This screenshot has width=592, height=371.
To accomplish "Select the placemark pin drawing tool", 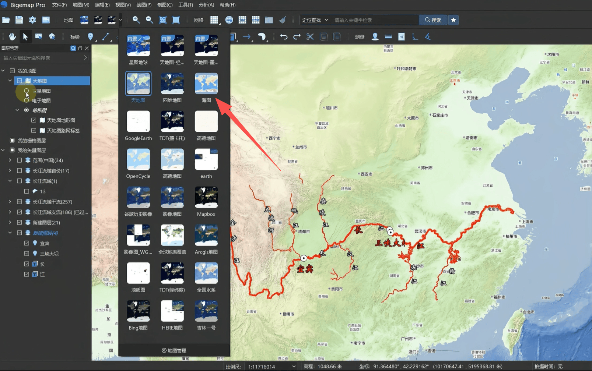I will pyautogui.click(x=90, y=36).
